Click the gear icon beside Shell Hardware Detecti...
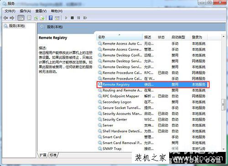Viewport: 228px width, 166px height. tap(100, 131)
